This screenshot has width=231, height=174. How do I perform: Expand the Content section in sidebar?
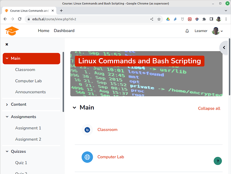pyautogui.click(x=7, y=104)
